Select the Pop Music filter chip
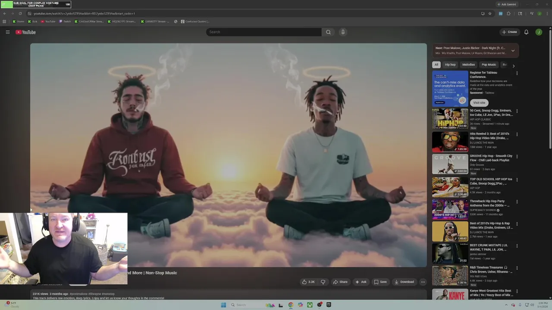552x310 pixels. [x=489, y=65]
